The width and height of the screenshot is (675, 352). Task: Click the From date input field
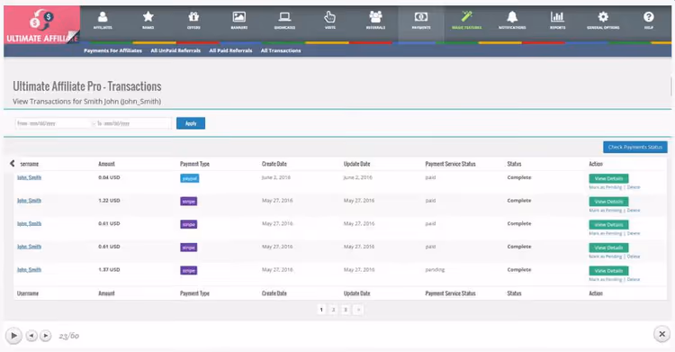click(x=53, y=123)
